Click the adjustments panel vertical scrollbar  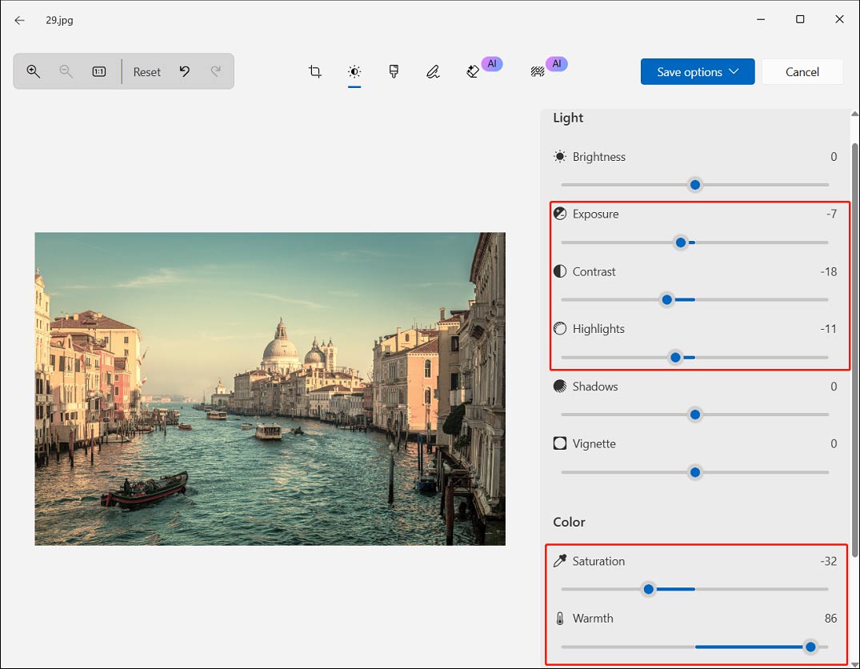click(854, 349)
